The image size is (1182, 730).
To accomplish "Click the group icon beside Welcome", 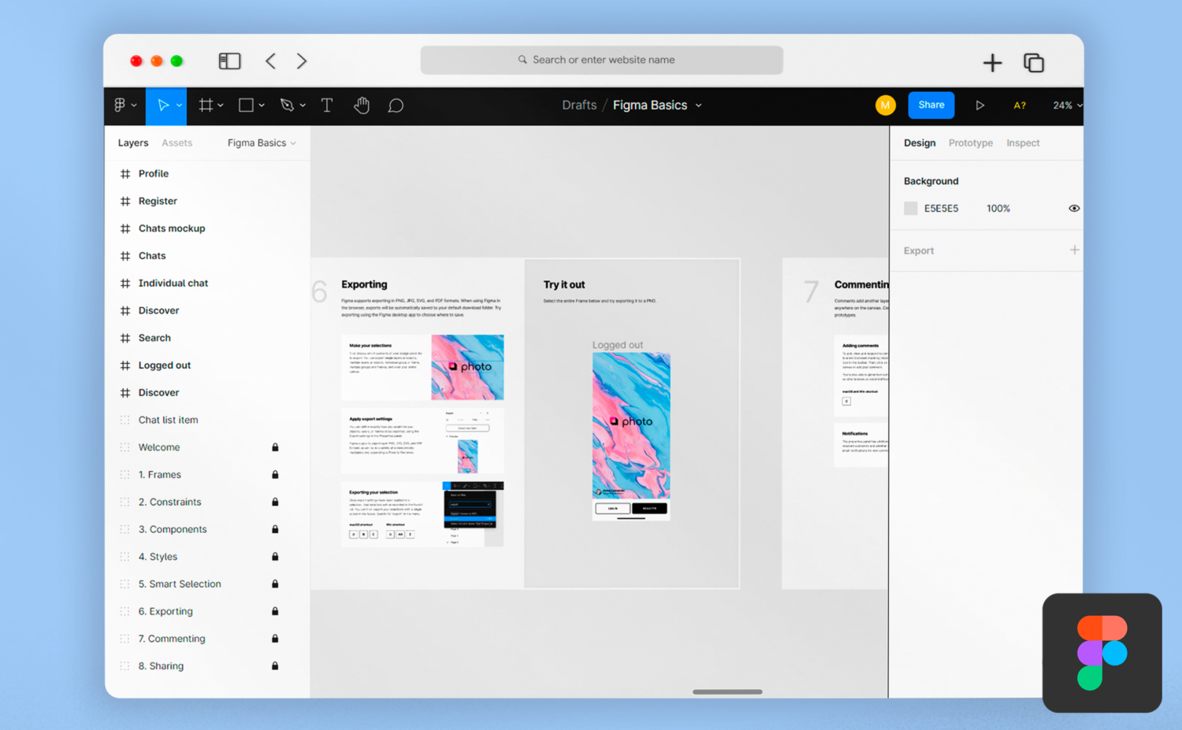I will point(125,447).
